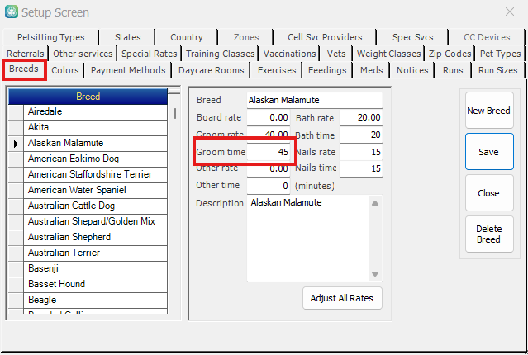Screen dimensions: 528x355
Task: Open the Referrals tab
Action: pyautogui.click(x=26, y=54)
